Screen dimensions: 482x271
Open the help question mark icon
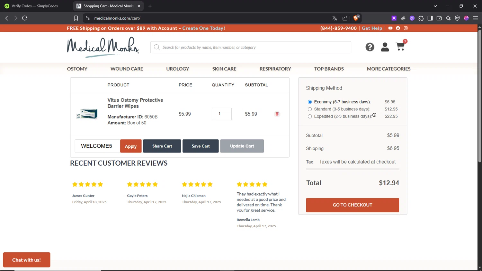click(x=370, y=47)
